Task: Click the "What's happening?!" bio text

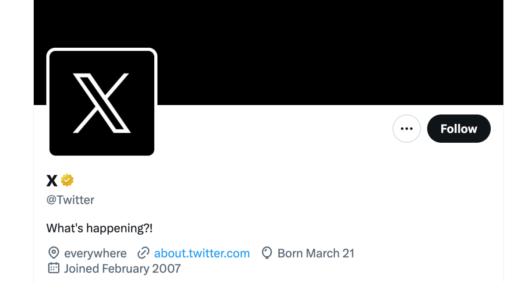Action: pyautogui.click(x=99, y=228)
